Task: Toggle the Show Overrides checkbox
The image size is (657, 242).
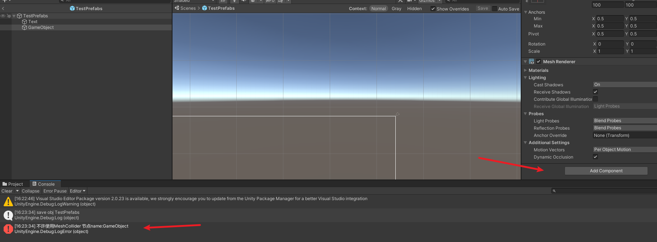Action: point(433,9)
